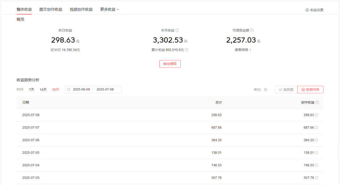340x185 pixels.
Task: Click help icon beside 累计收益
Action: click(186, 50)
